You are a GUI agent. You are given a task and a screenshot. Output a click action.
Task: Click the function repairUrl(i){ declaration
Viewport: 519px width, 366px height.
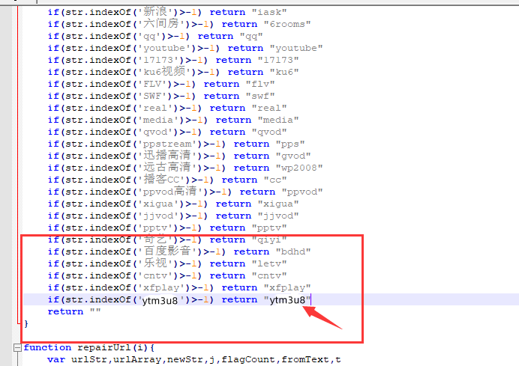(x=89, y=347)
